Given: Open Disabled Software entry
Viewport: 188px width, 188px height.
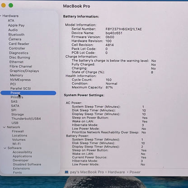Looking at the screenshot, I should [x=27, y=164].
